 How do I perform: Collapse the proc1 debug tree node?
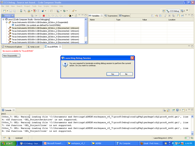pyautogui.click(x=3, y=19)
